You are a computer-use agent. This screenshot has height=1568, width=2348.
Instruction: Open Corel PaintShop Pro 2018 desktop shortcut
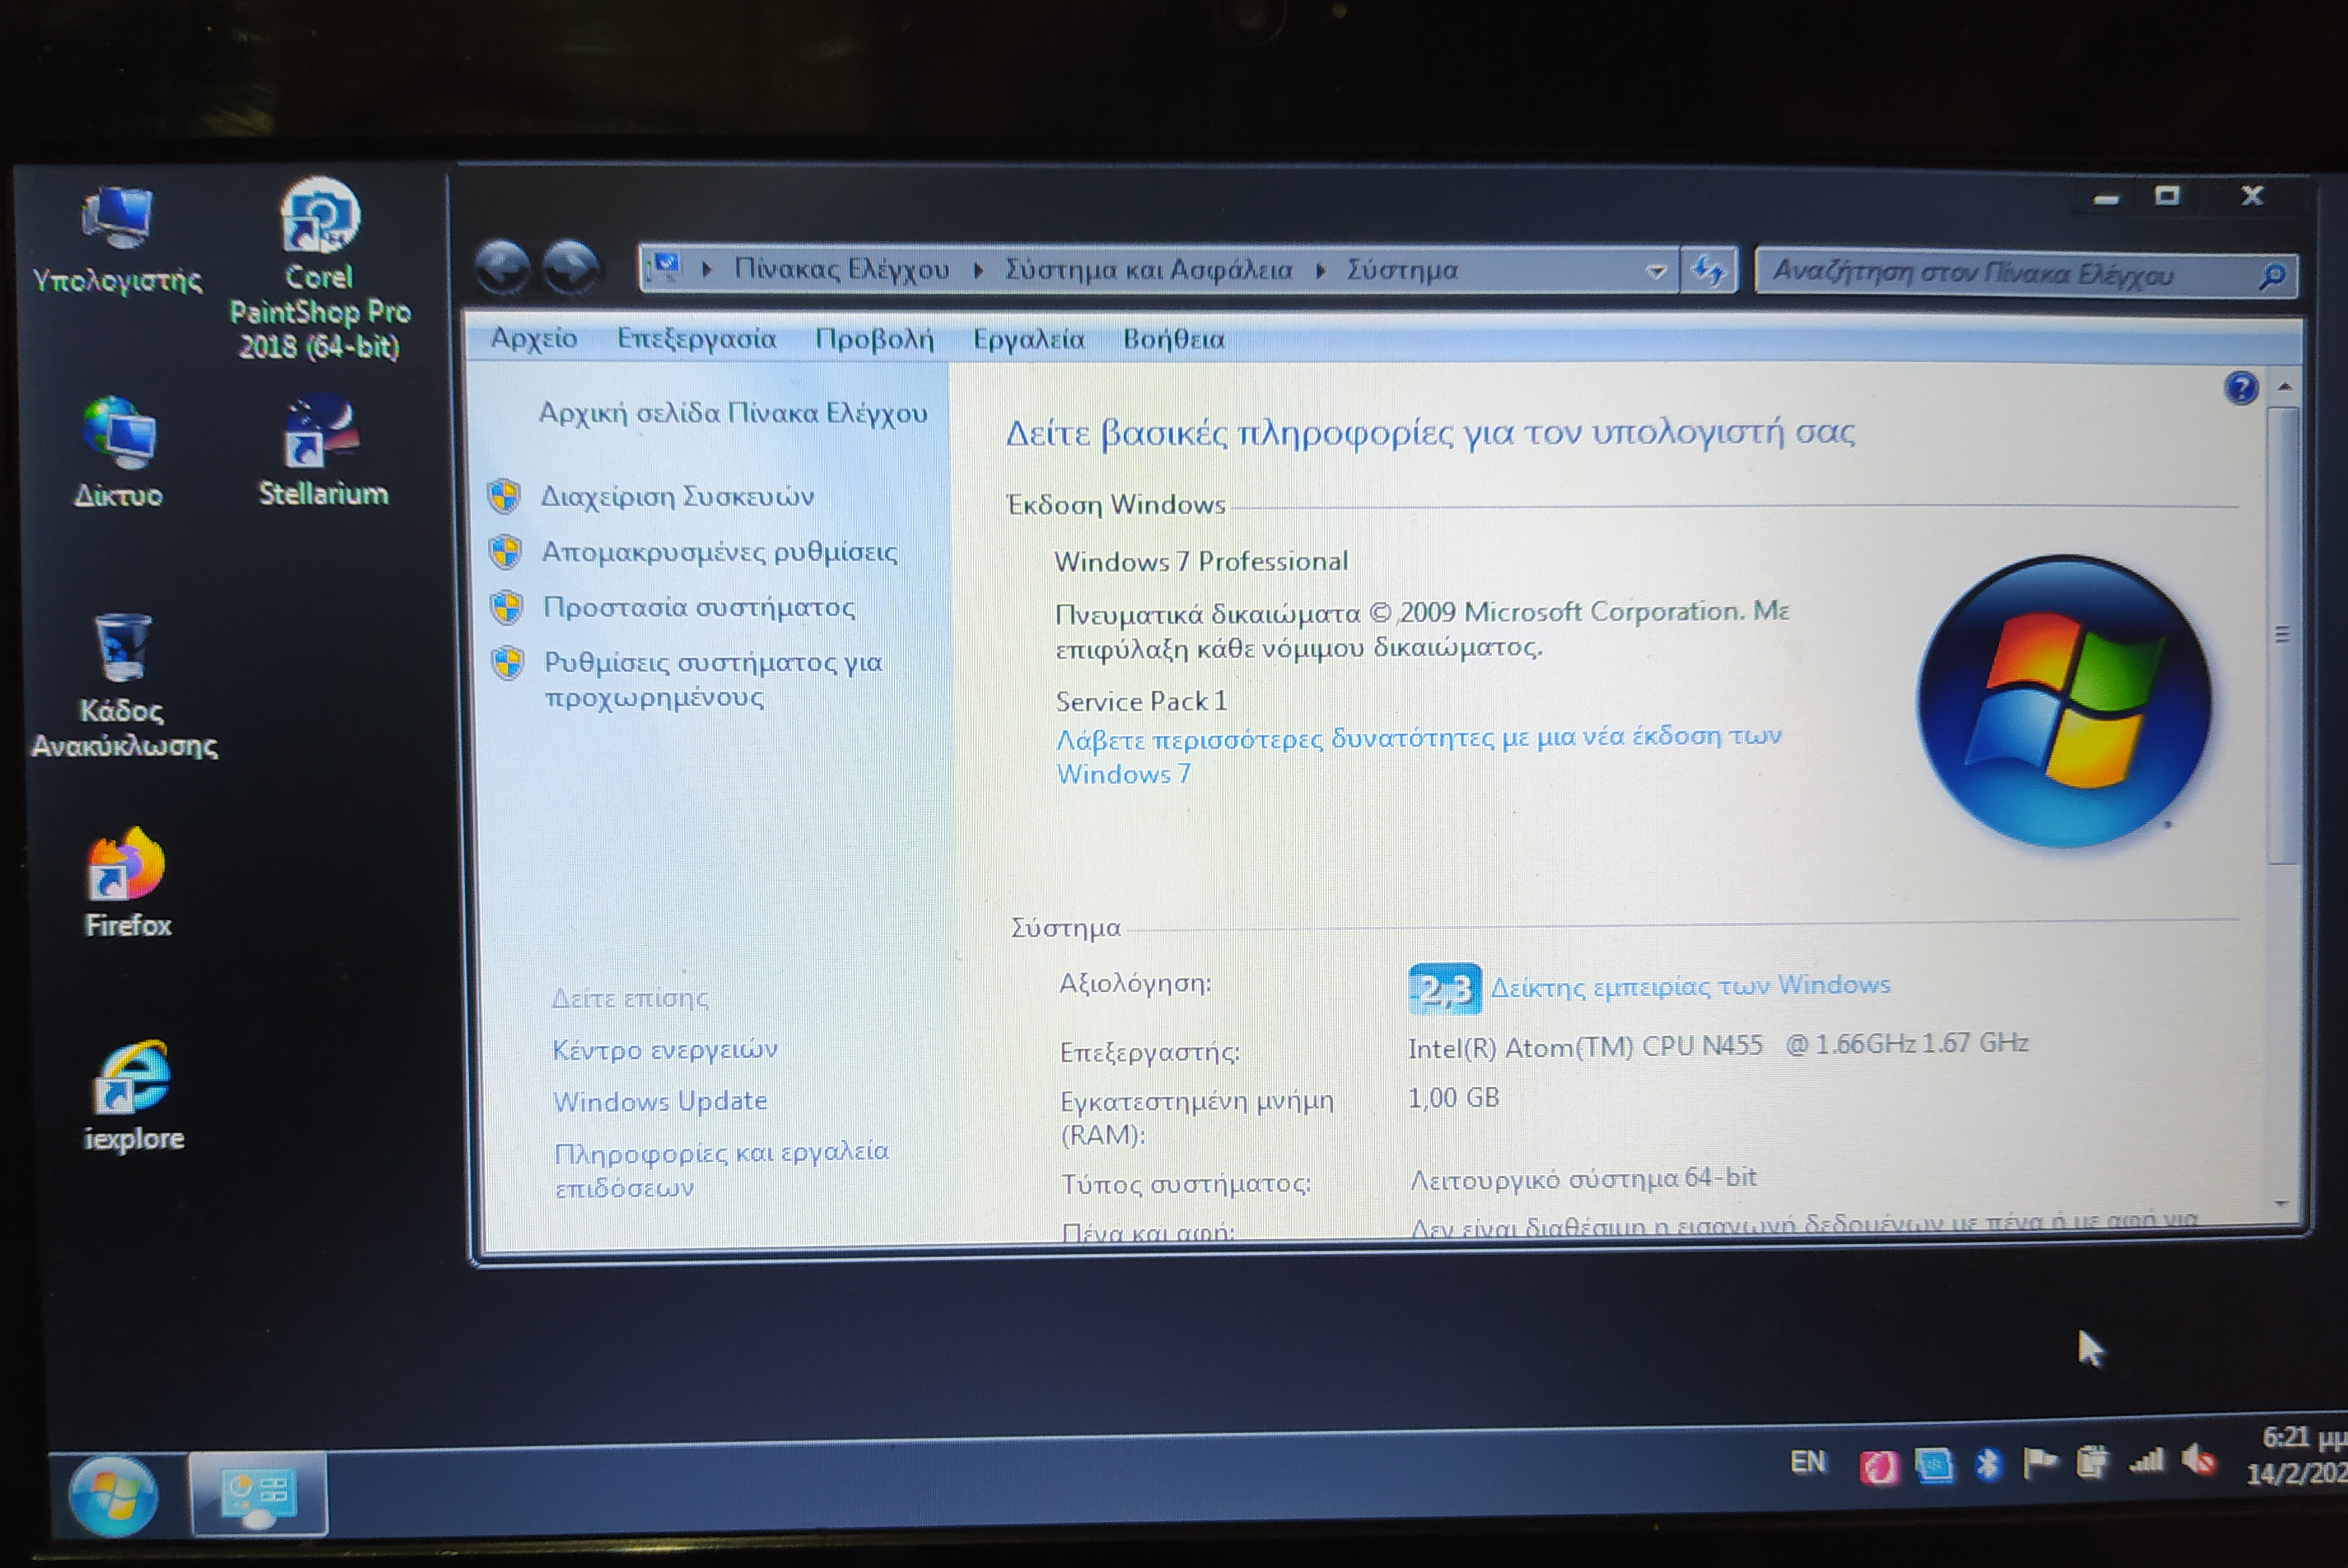[x=320, y=270]
